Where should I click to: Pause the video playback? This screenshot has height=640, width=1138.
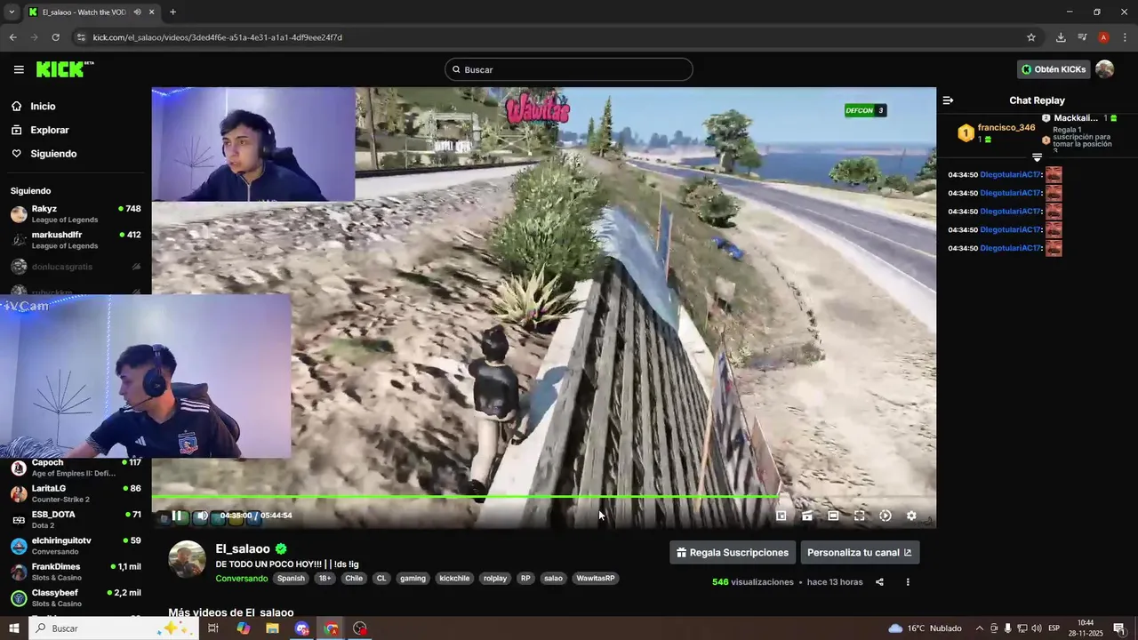coord(177,516)
